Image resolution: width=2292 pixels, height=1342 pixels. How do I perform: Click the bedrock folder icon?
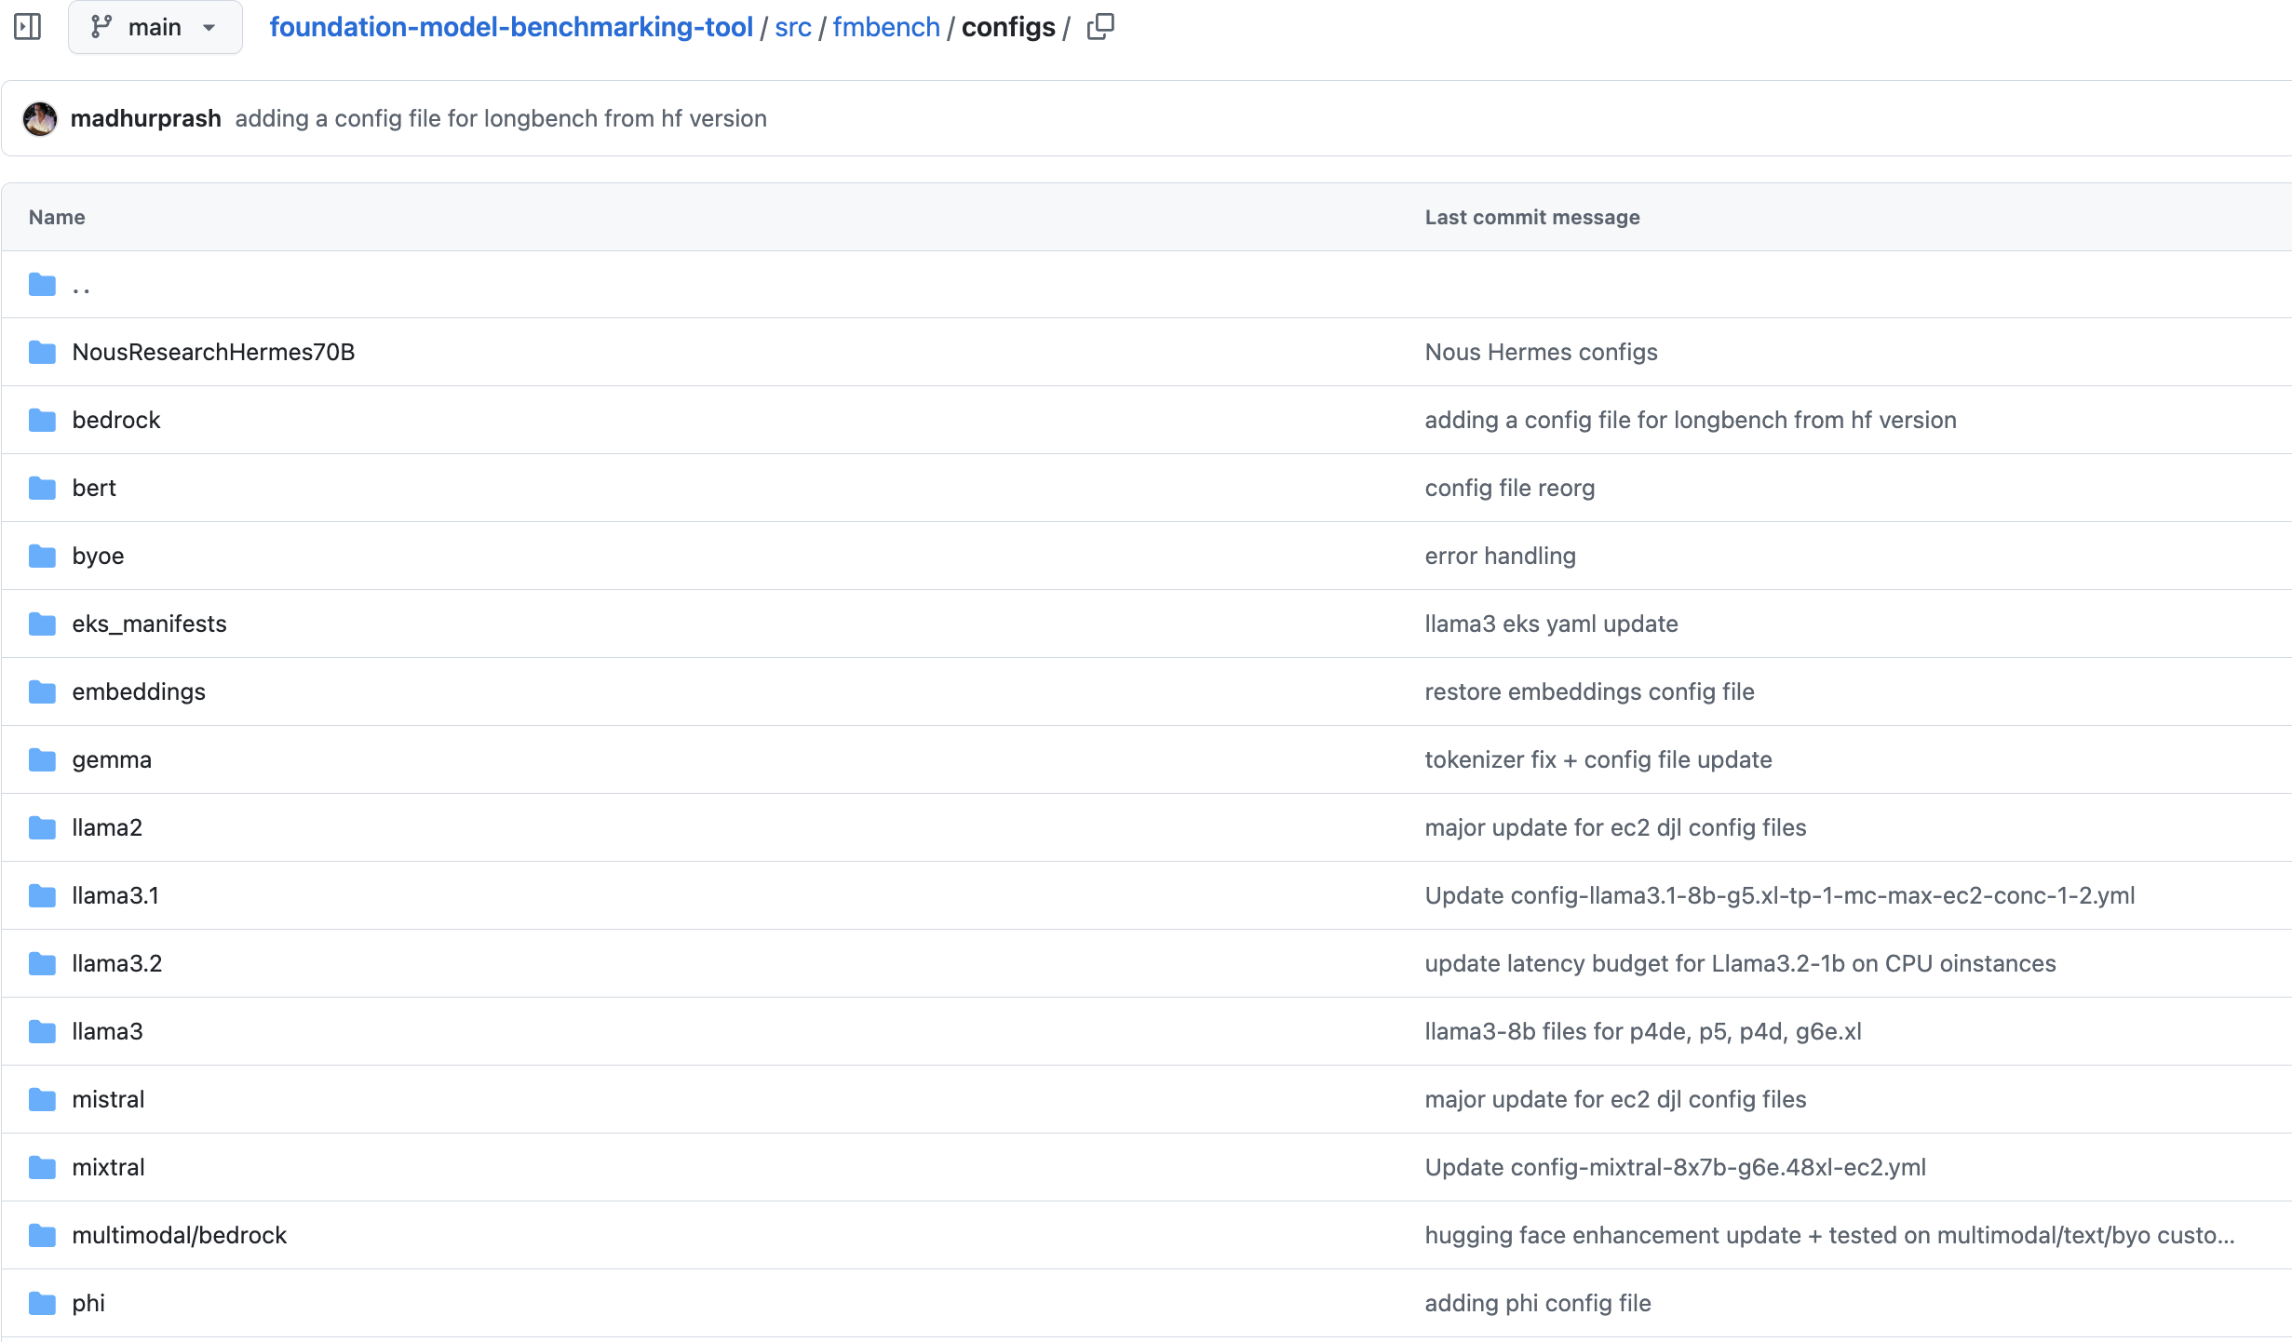coord(42,420)
